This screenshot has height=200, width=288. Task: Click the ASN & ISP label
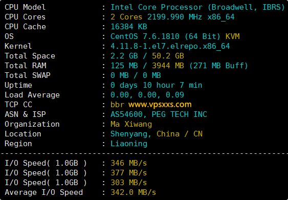point(25,114)
